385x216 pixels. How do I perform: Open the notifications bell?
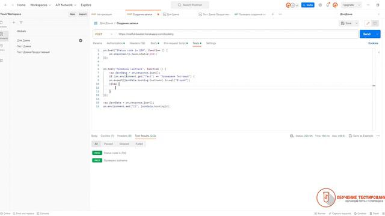(328, 5)
